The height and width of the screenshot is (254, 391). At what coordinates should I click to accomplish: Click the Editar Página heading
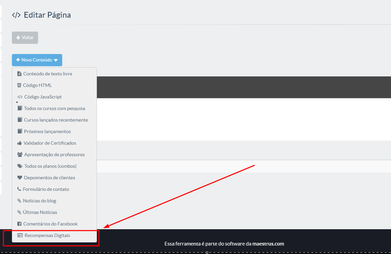coord(47,15)
